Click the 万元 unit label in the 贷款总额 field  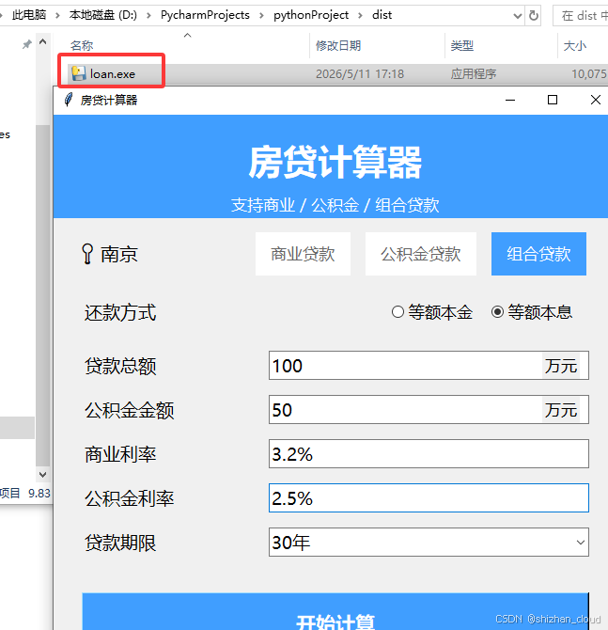(561, 366)
